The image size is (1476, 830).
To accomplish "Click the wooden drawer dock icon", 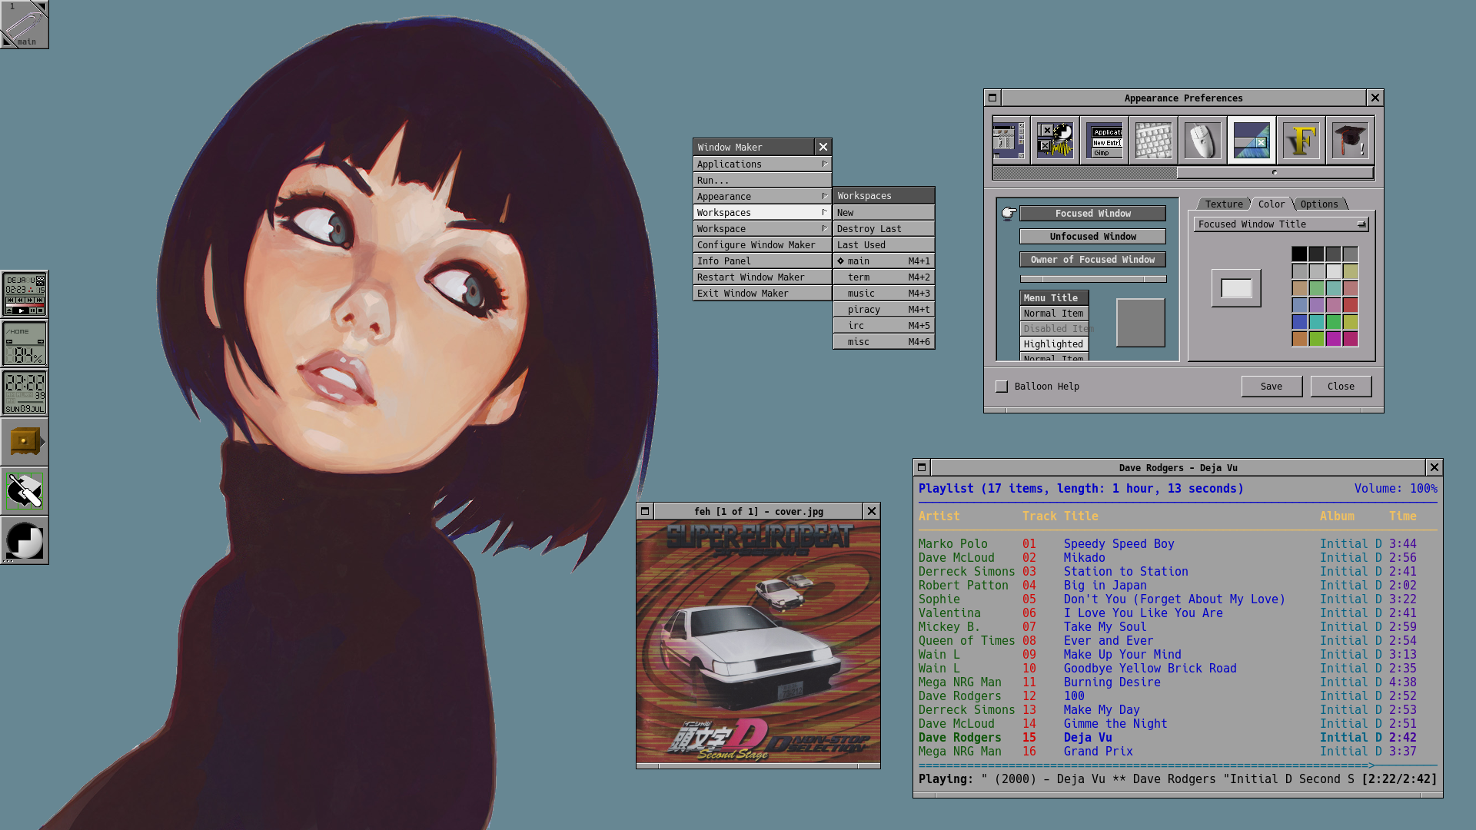I will point(25,442).
